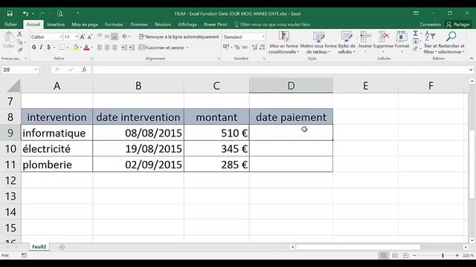Open the Calibri font name dropdown

click(61, 37)
